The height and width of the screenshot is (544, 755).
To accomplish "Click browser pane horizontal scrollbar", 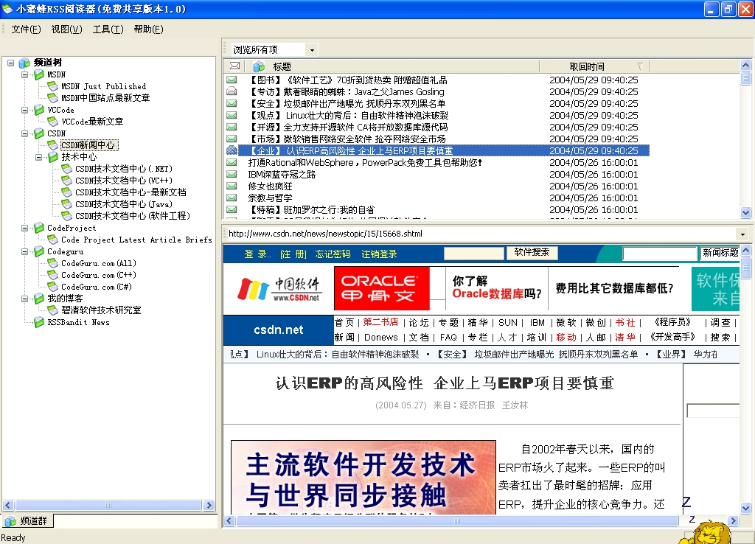I will [457, 521].
